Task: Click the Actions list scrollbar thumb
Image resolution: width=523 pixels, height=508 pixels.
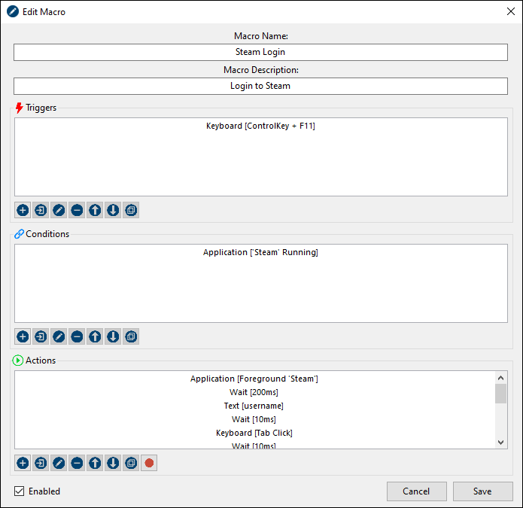Action: (500, 394)
